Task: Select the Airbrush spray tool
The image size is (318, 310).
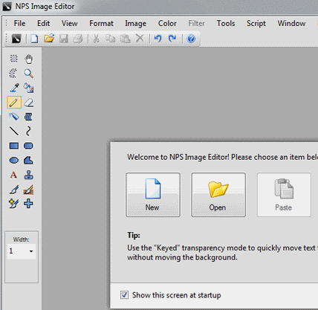Action: click(14, 117)
